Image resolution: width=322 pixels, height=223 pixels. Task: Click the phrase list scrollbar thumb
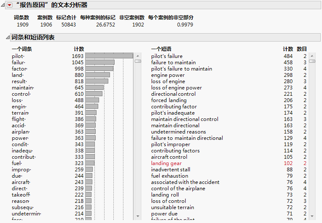click(x=312, y=61)
